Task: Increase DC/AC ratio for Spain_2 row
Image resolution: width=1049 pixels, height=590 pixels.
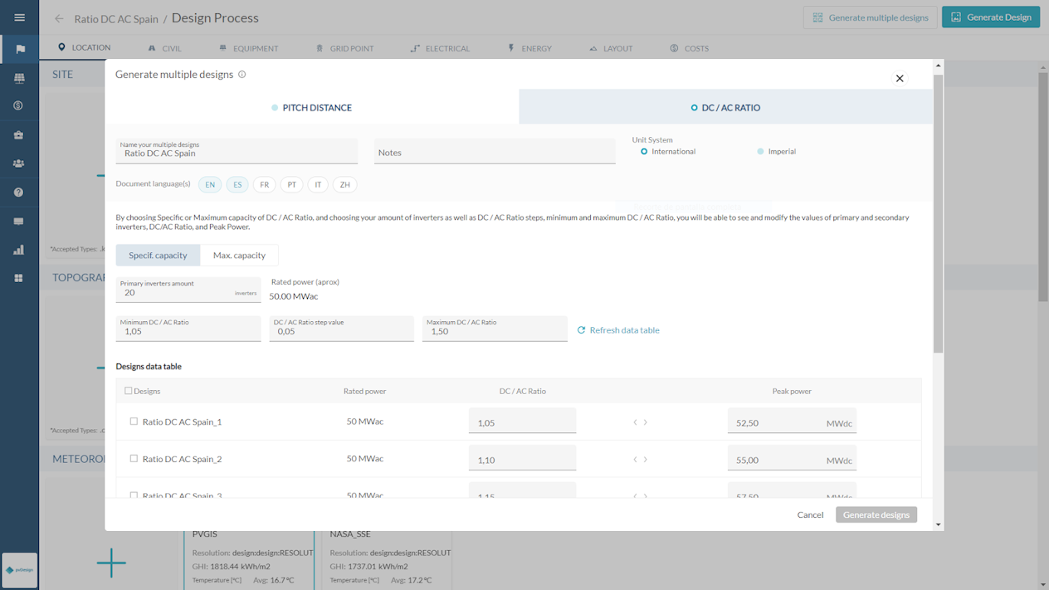Action: [x=646, y=460]
